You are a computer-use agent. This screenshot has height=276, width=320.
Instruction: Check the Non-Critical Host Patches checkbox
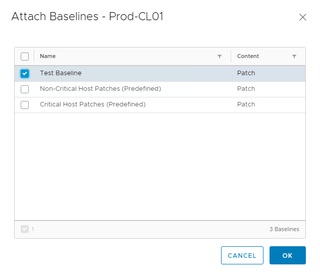[x=25, y=89]
